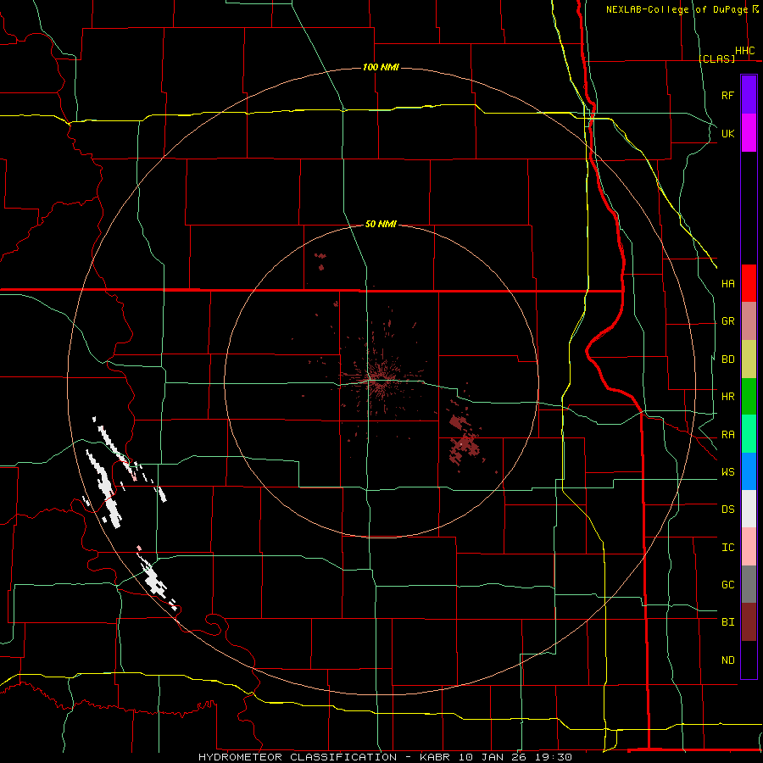
Task: Click the light green RA legend swatch
Action: 749,434
